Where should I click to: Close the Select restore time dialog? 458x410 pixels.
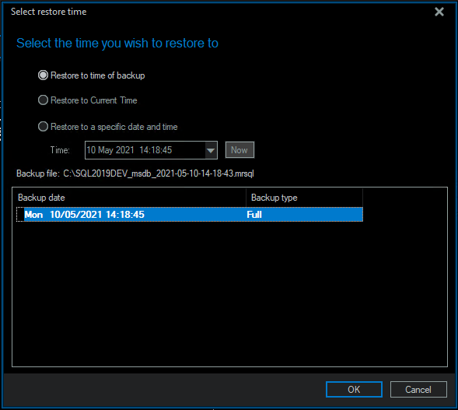tap(439, 12)
